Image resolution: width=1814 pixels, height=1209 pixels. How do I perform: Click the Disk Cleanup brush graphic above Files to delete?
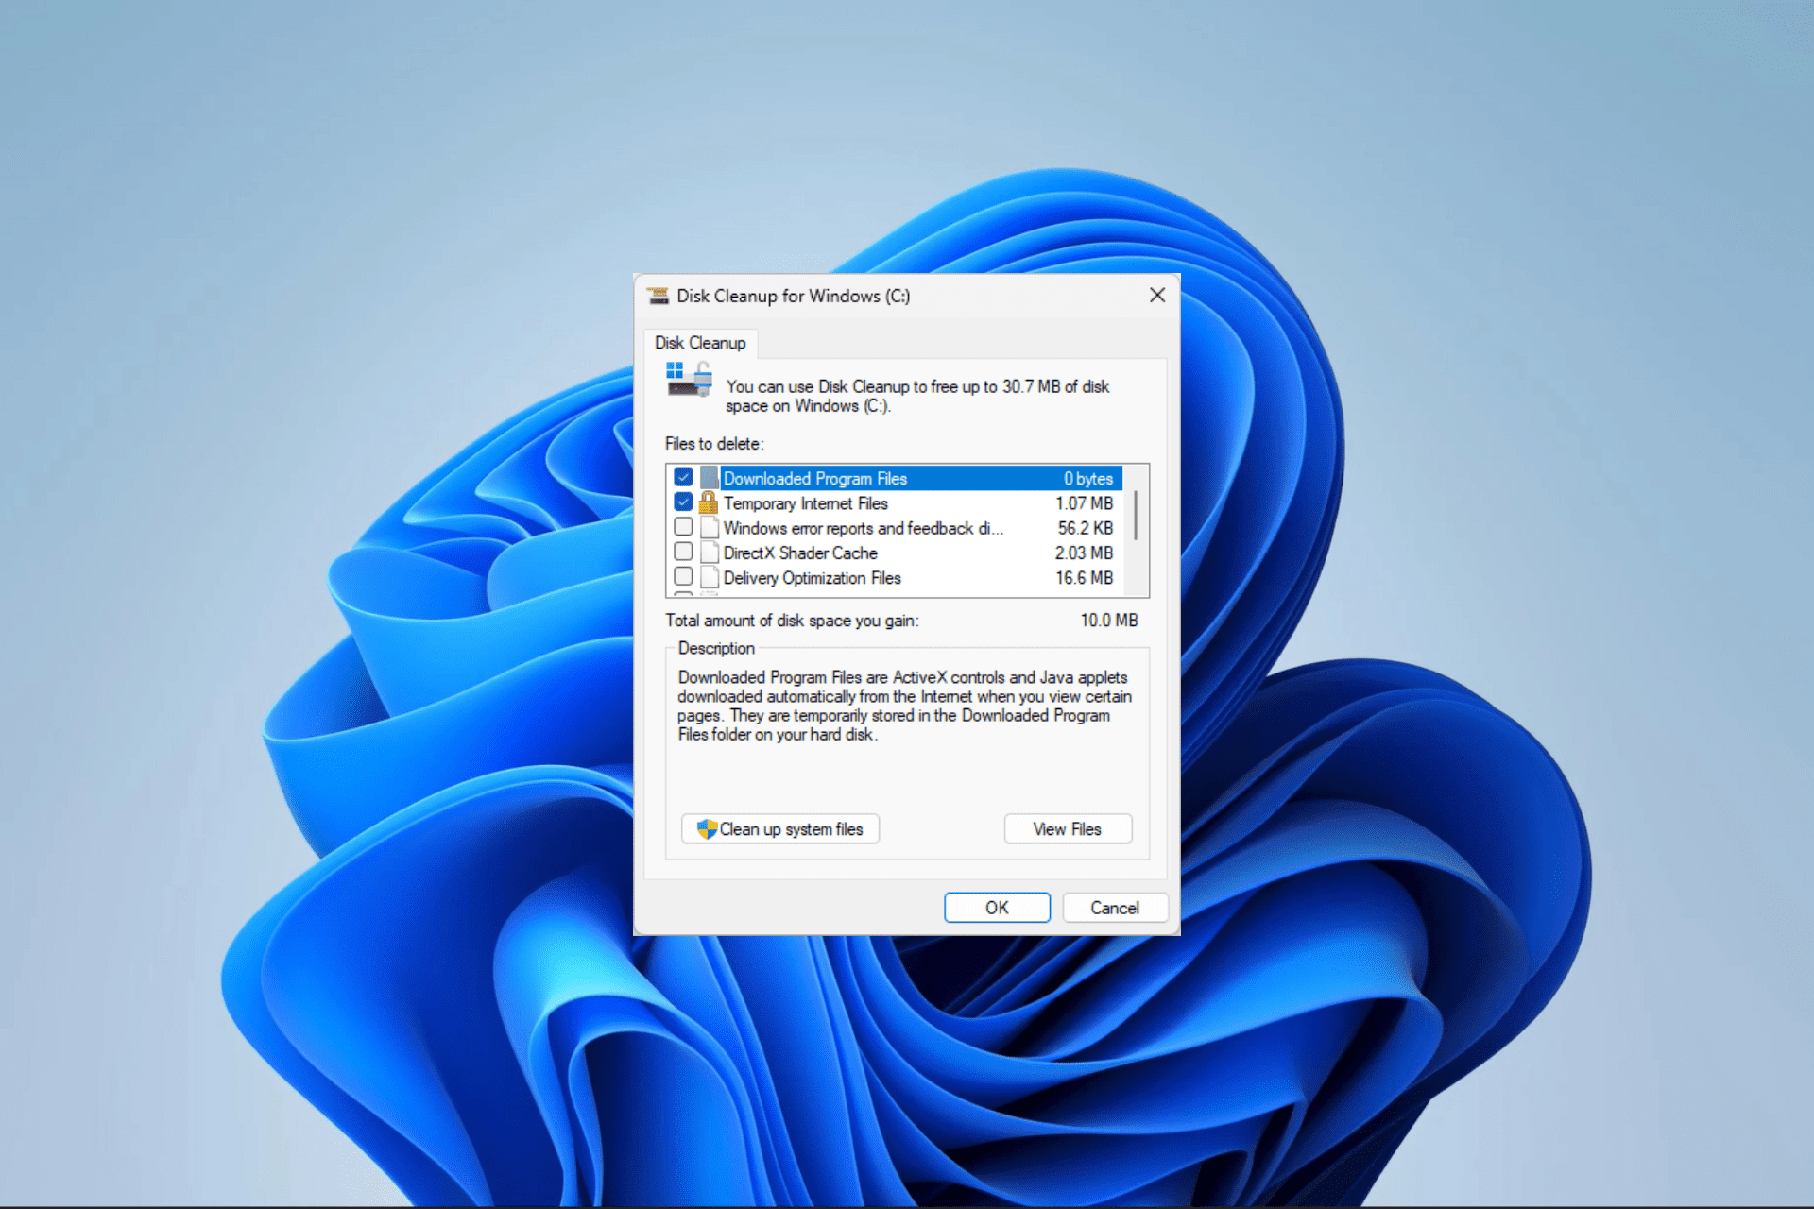pos(687,380)
